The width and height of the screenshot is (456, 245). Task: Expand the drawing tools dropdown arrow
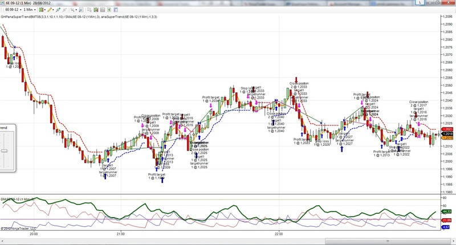click(53, 10)
